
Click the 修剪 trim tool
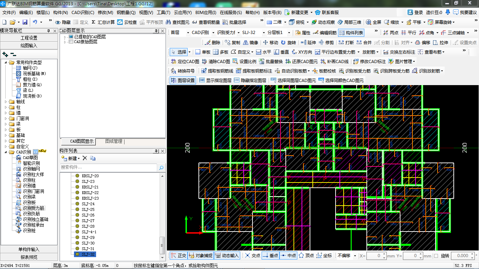(326, 42)
